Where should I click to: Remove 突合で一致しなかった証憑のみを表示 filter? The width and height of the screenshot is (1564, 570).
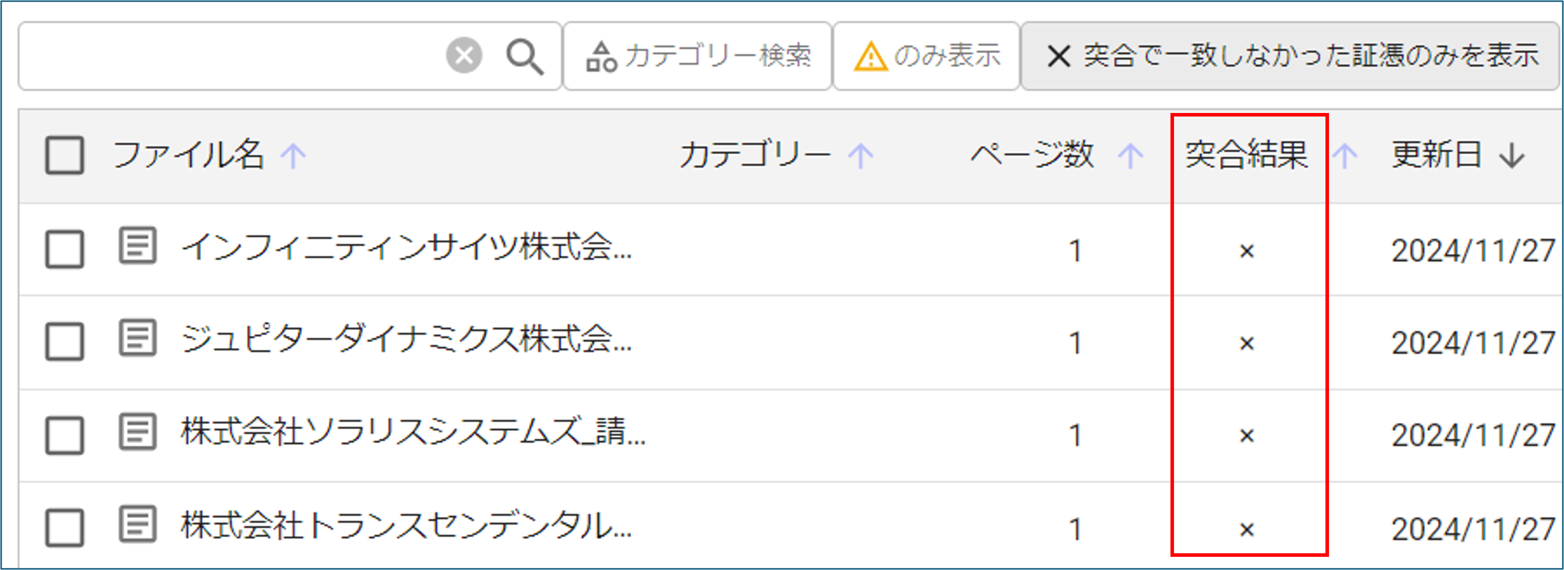pyautogui.click(x=1059, y=57)
